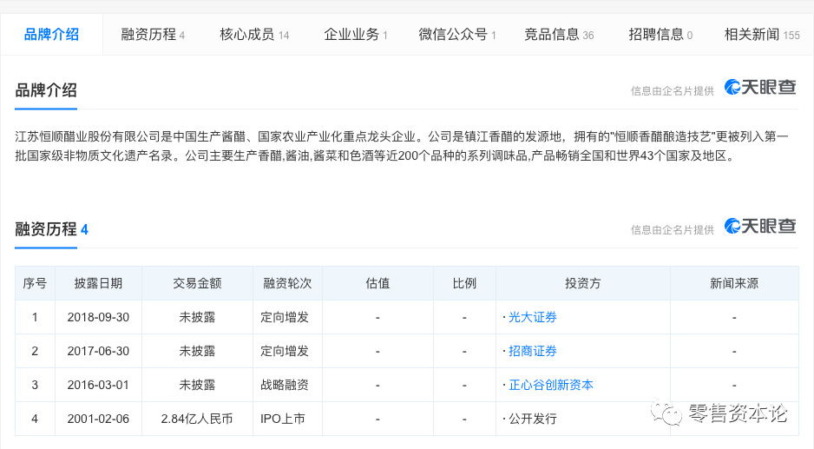Screen dimensions: 814x449
Task: Select the date cell 2016-03-01
Action: [98, 385]
